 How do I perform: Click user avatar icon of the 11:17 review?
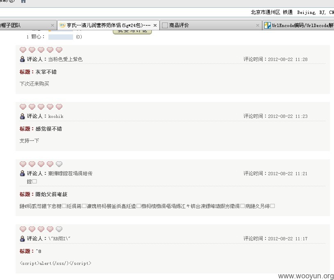pos(23,239)
